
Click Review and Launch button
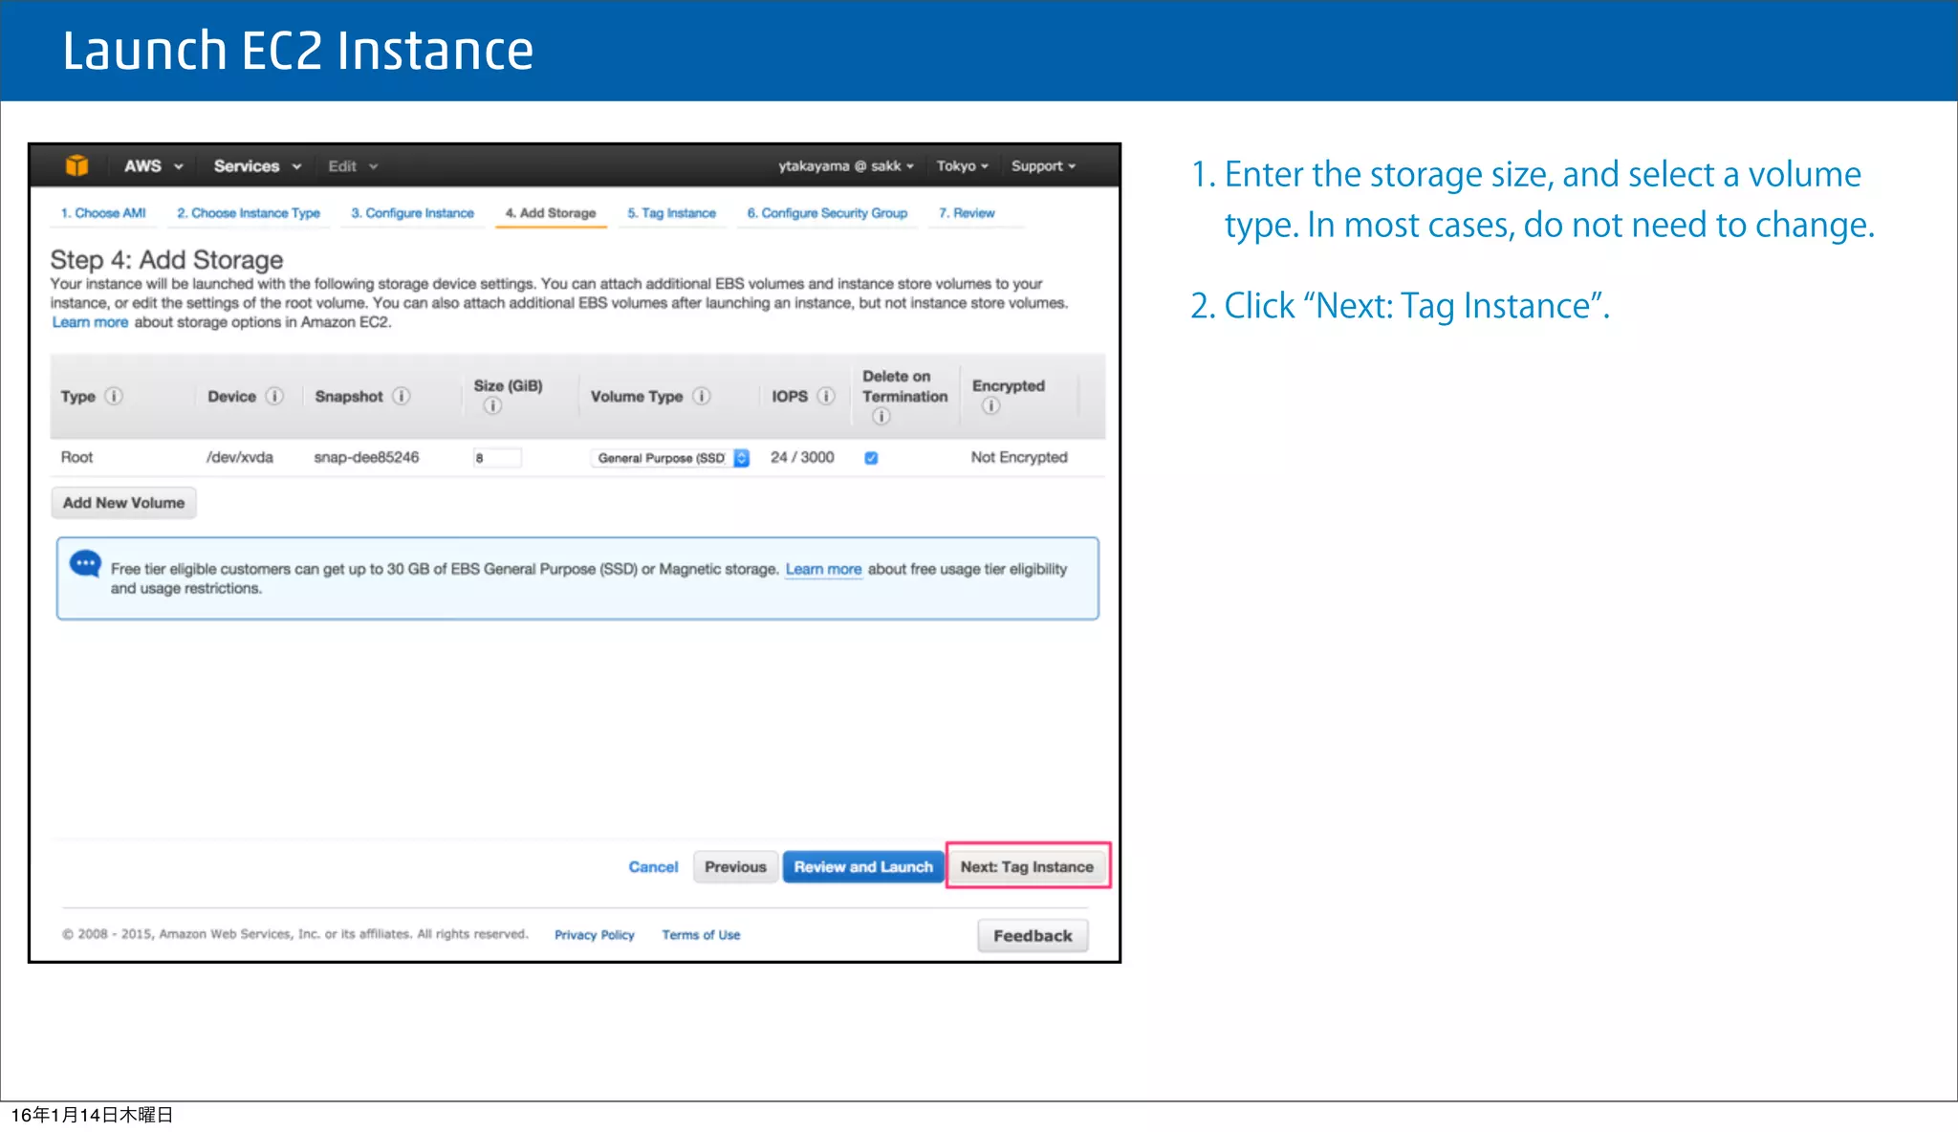863,867
